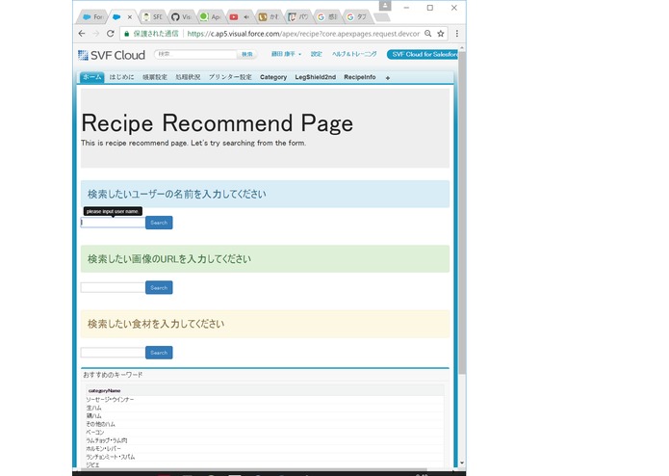The image size is (669, 476).
Task: Reload the page with the refresh icon
Action: [111, 34]
